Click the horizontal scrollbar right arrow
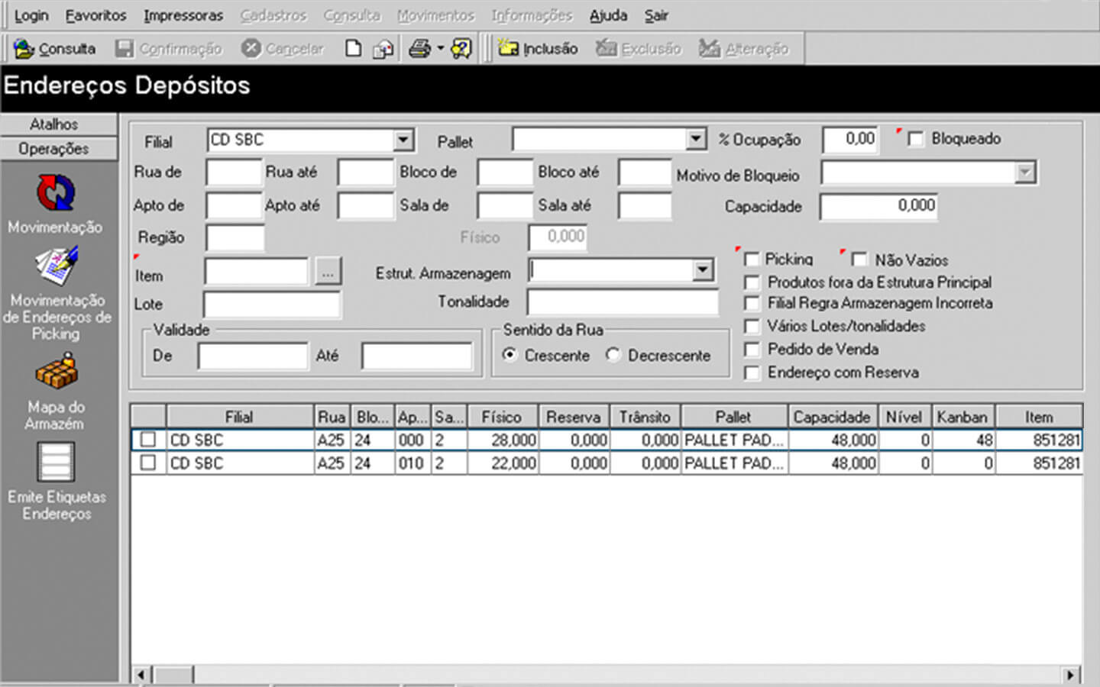This screenshot has width=1100, height=687. [1071, 675]
